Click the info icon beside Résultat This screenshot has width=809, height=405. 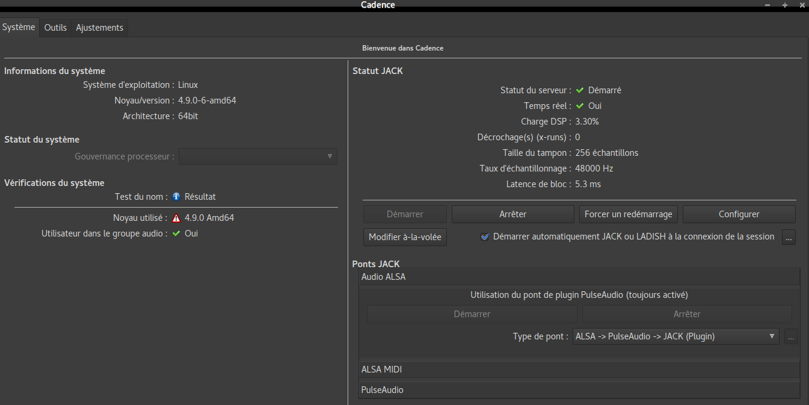click(x=176, y=197)
